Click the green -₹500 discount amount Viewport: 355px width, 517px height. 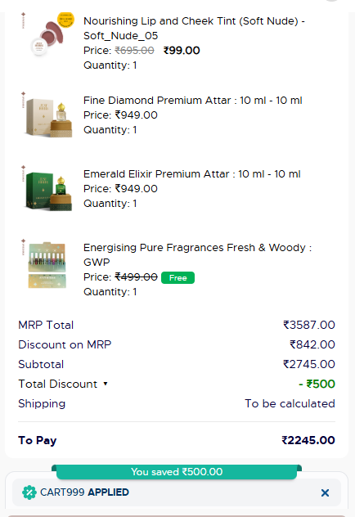pyautogui.click(x=317, y=384)
